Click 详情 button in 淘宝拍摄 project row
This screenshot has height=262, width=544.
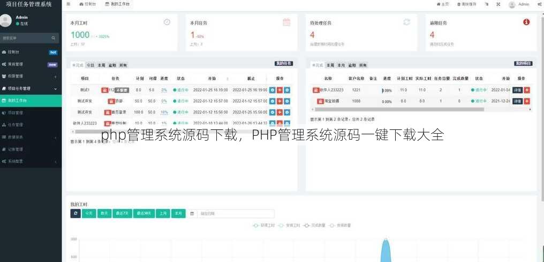[518, 101]
